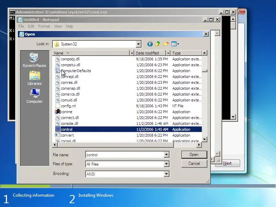The height and width of the screenshot is (207, 276).
Task: Click the compobj.dll file icon
Action: coord(58,59)
